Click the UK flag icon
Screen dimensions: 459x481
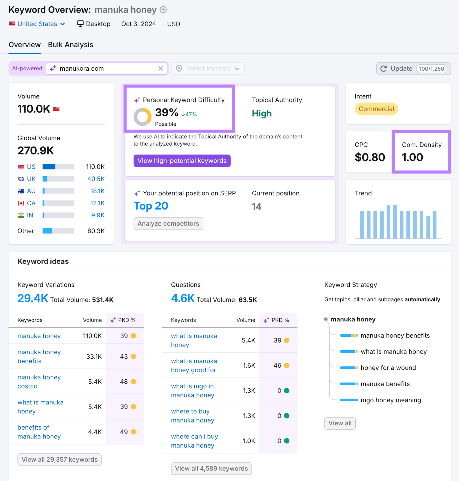tap(21, 179)
